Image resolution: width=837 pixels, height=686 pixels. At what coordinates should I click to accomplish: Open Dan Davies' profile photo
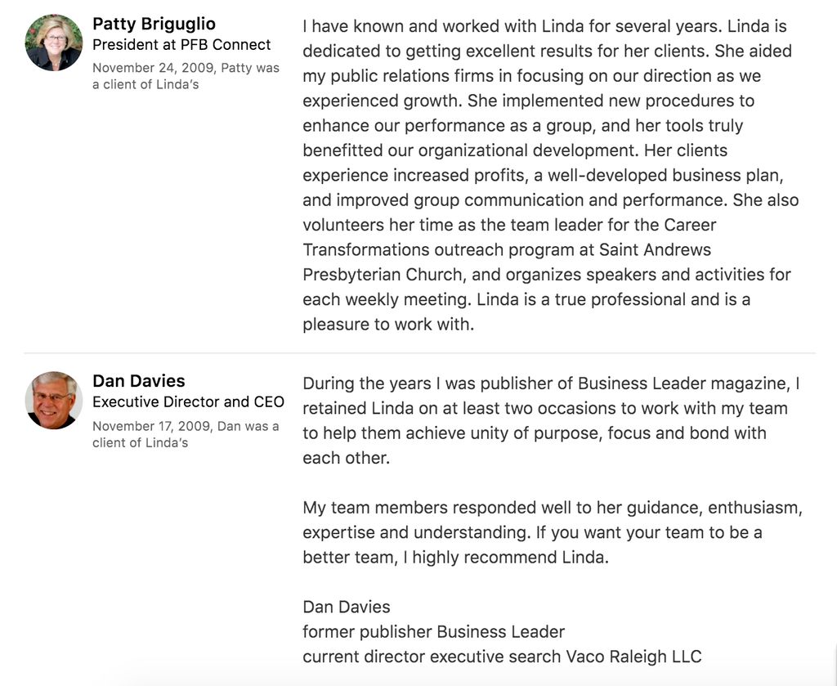(x=53, y=401)
